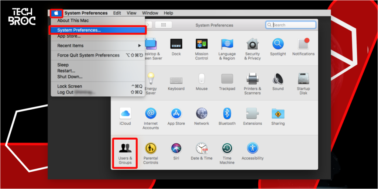Open Internet Accounts pane
Screen dimensions: 378x189
click(151, 118)
